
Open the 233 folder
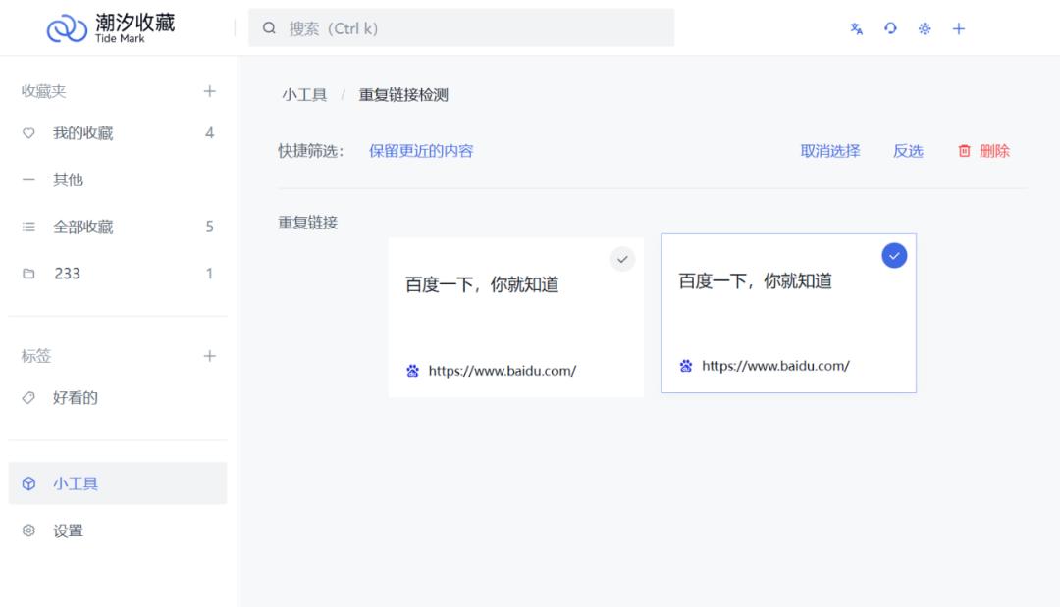(x=118, y=274)
